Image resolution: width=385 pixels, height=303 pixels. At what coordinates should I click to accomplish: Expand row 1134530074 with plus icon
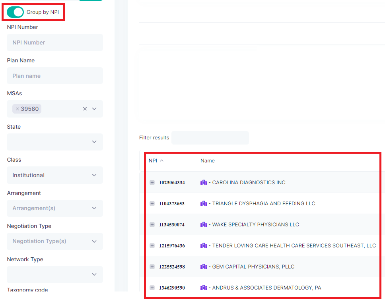tap(152, 224)
